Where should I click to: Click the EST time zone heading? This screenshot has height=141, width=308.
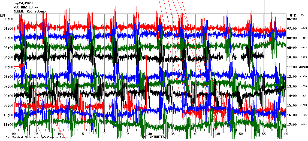(x=3, y=15)
